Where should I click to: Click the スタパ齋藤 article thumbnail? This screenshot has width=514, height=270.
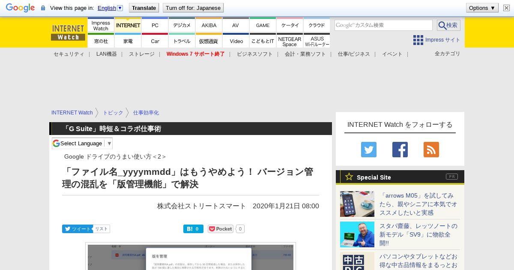click(x=357, y=234)
